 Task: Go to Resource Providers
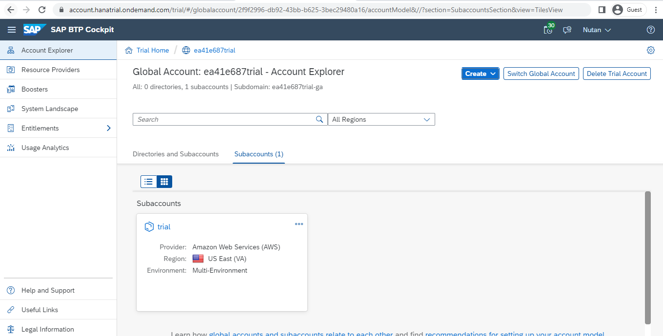[58, 70]
